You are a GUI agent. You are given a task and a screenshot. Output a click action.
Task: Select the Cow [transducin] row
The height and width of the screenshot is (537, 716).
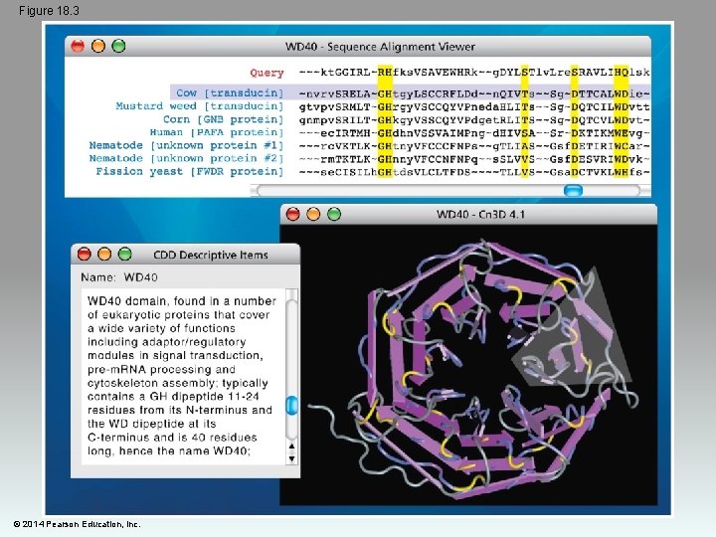coord(410,93)
